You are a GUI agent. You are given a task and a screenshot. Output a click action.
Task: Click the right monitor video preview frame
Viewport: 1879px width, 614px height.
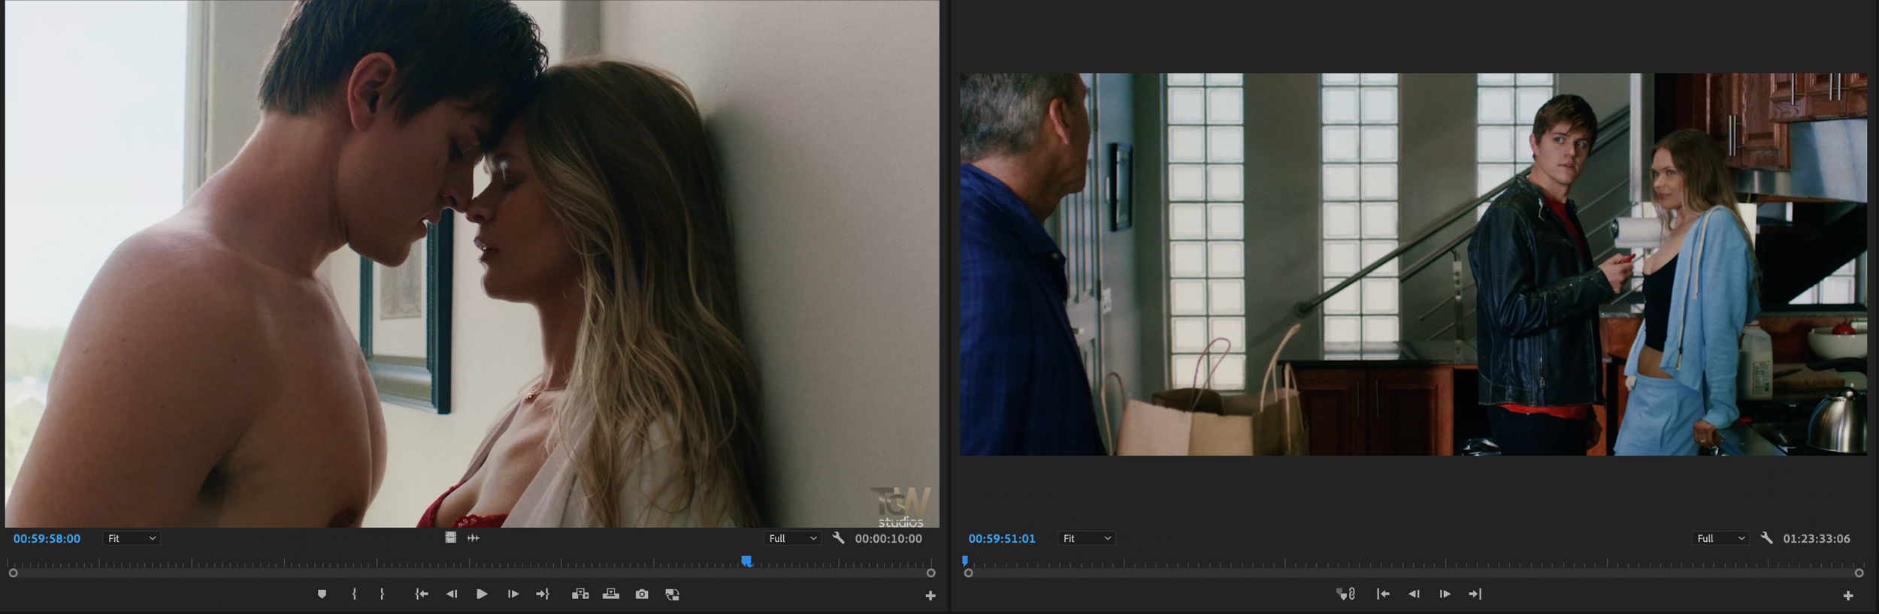(x=1414, y=264)
